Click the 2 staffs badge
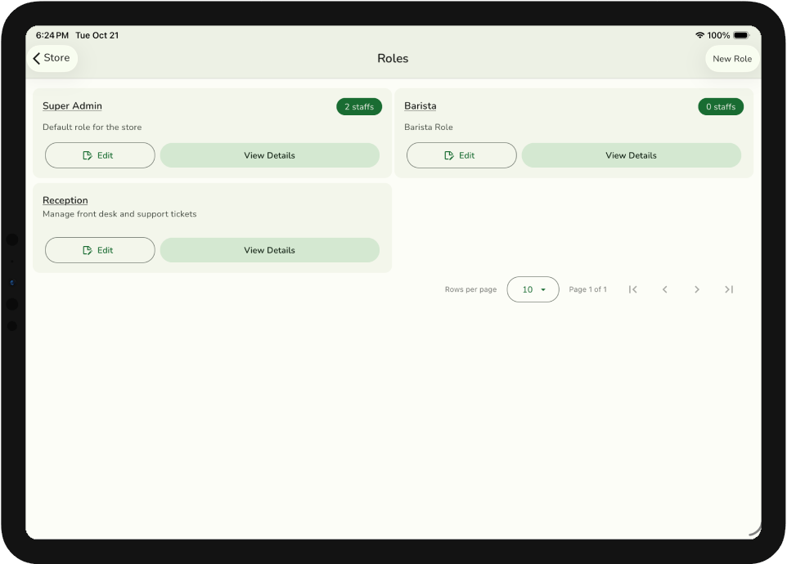This screenshot has height=564, width=787. [358, 107]
